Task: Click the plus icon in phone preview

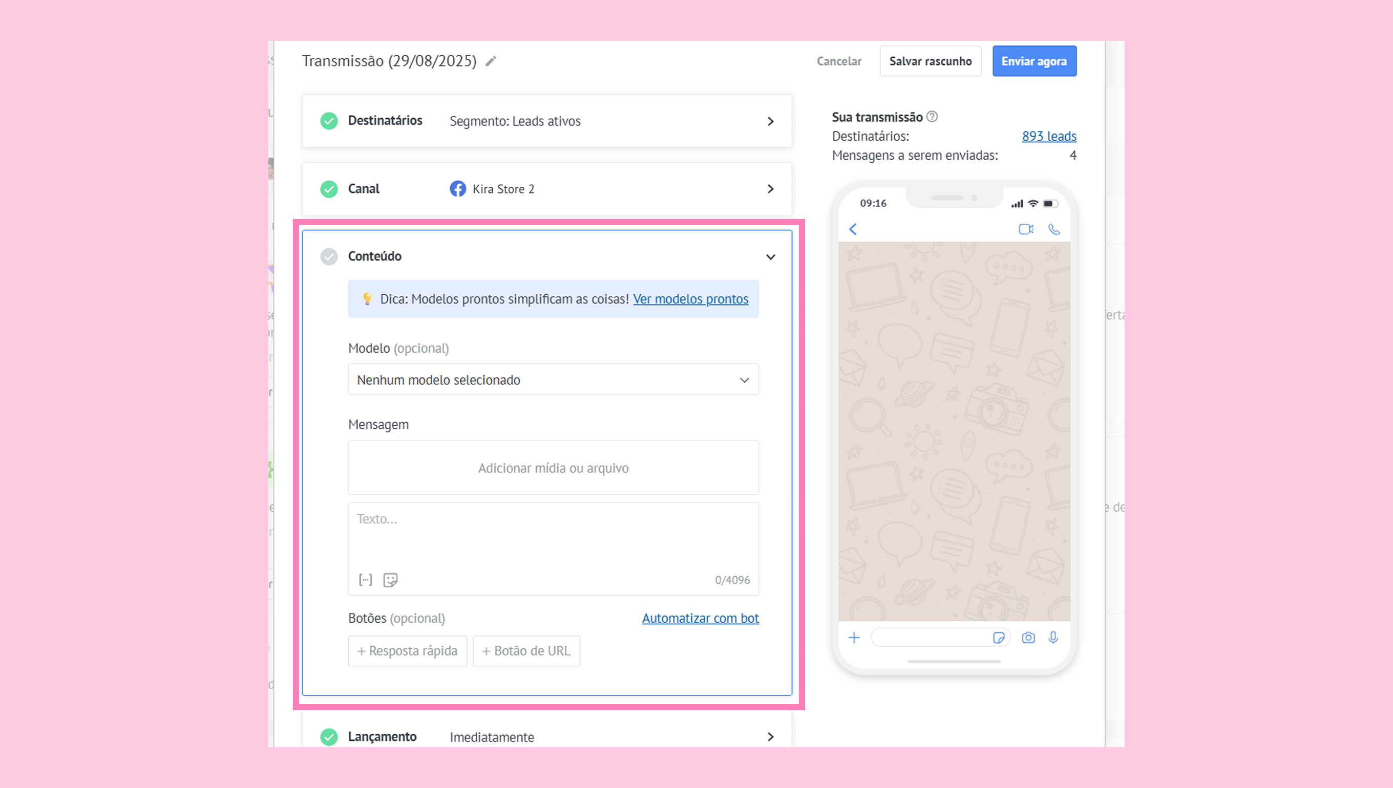Action: [x=854, y=638]
